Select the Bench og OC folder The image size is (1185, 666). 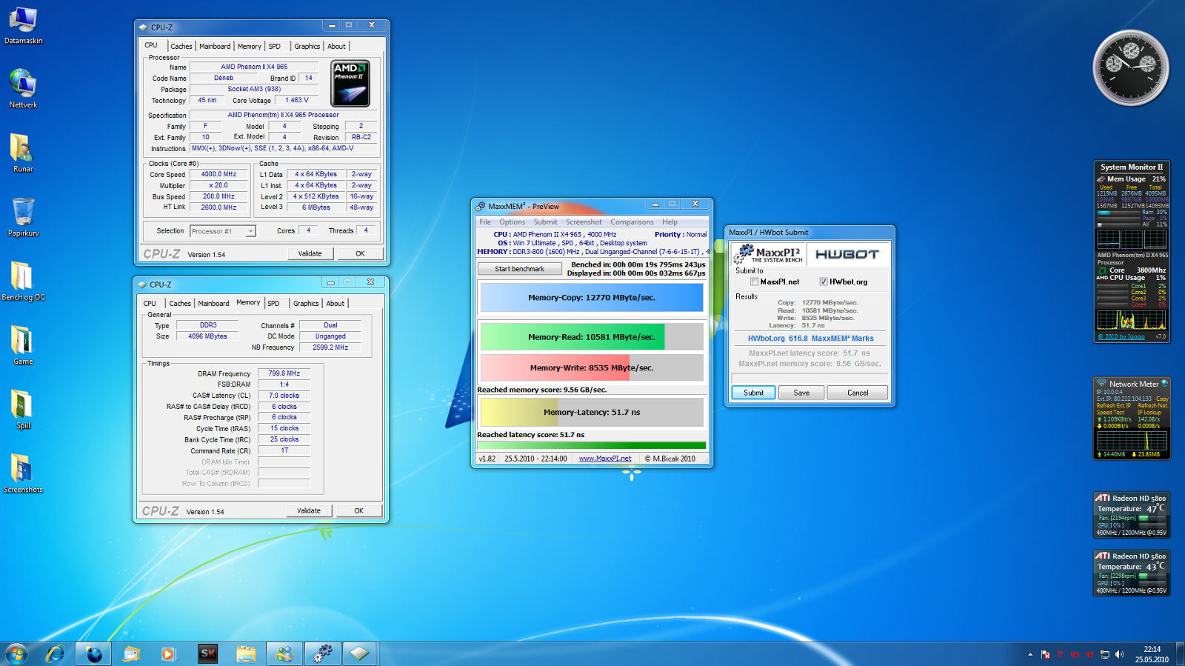click(23, 282)
